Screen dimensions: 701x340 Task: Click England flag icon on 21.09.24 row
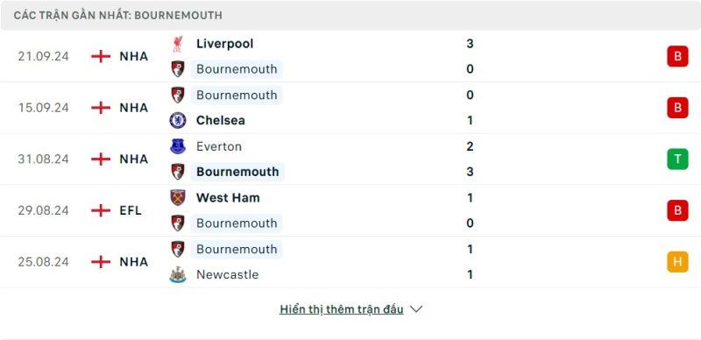pyautogui.click(x=101, y=56)
